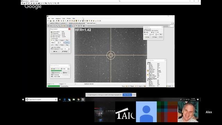Select the blue default avatar participant thumbnail
This screenshot has width=222, height=125.
[x=146, y=112]
